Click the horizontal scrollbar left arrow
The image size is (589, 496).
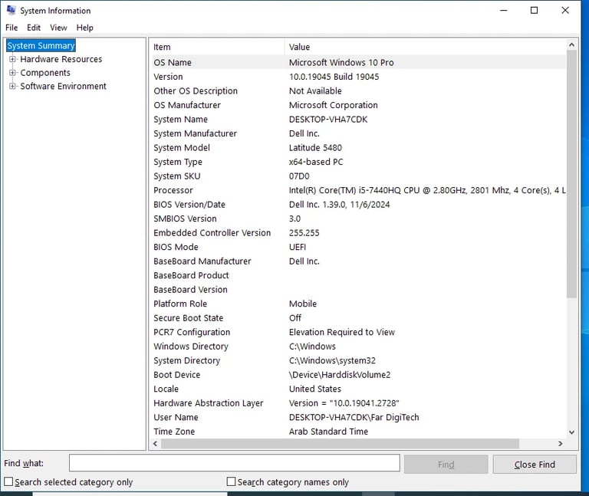click(x=155, y=444)
